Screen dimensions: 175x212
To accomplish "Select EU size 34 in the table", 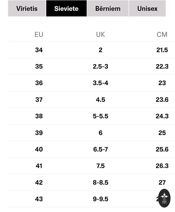I will point(39,50).
